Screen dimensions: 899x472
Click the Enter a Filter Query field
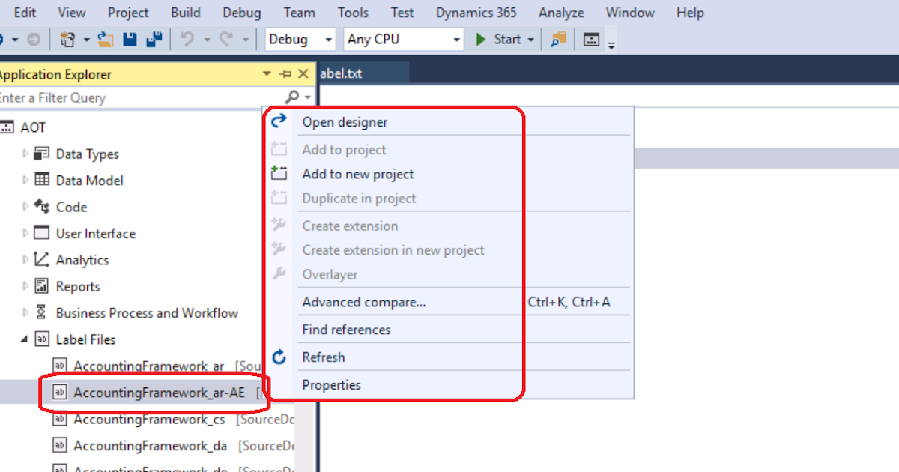(112, 97)
